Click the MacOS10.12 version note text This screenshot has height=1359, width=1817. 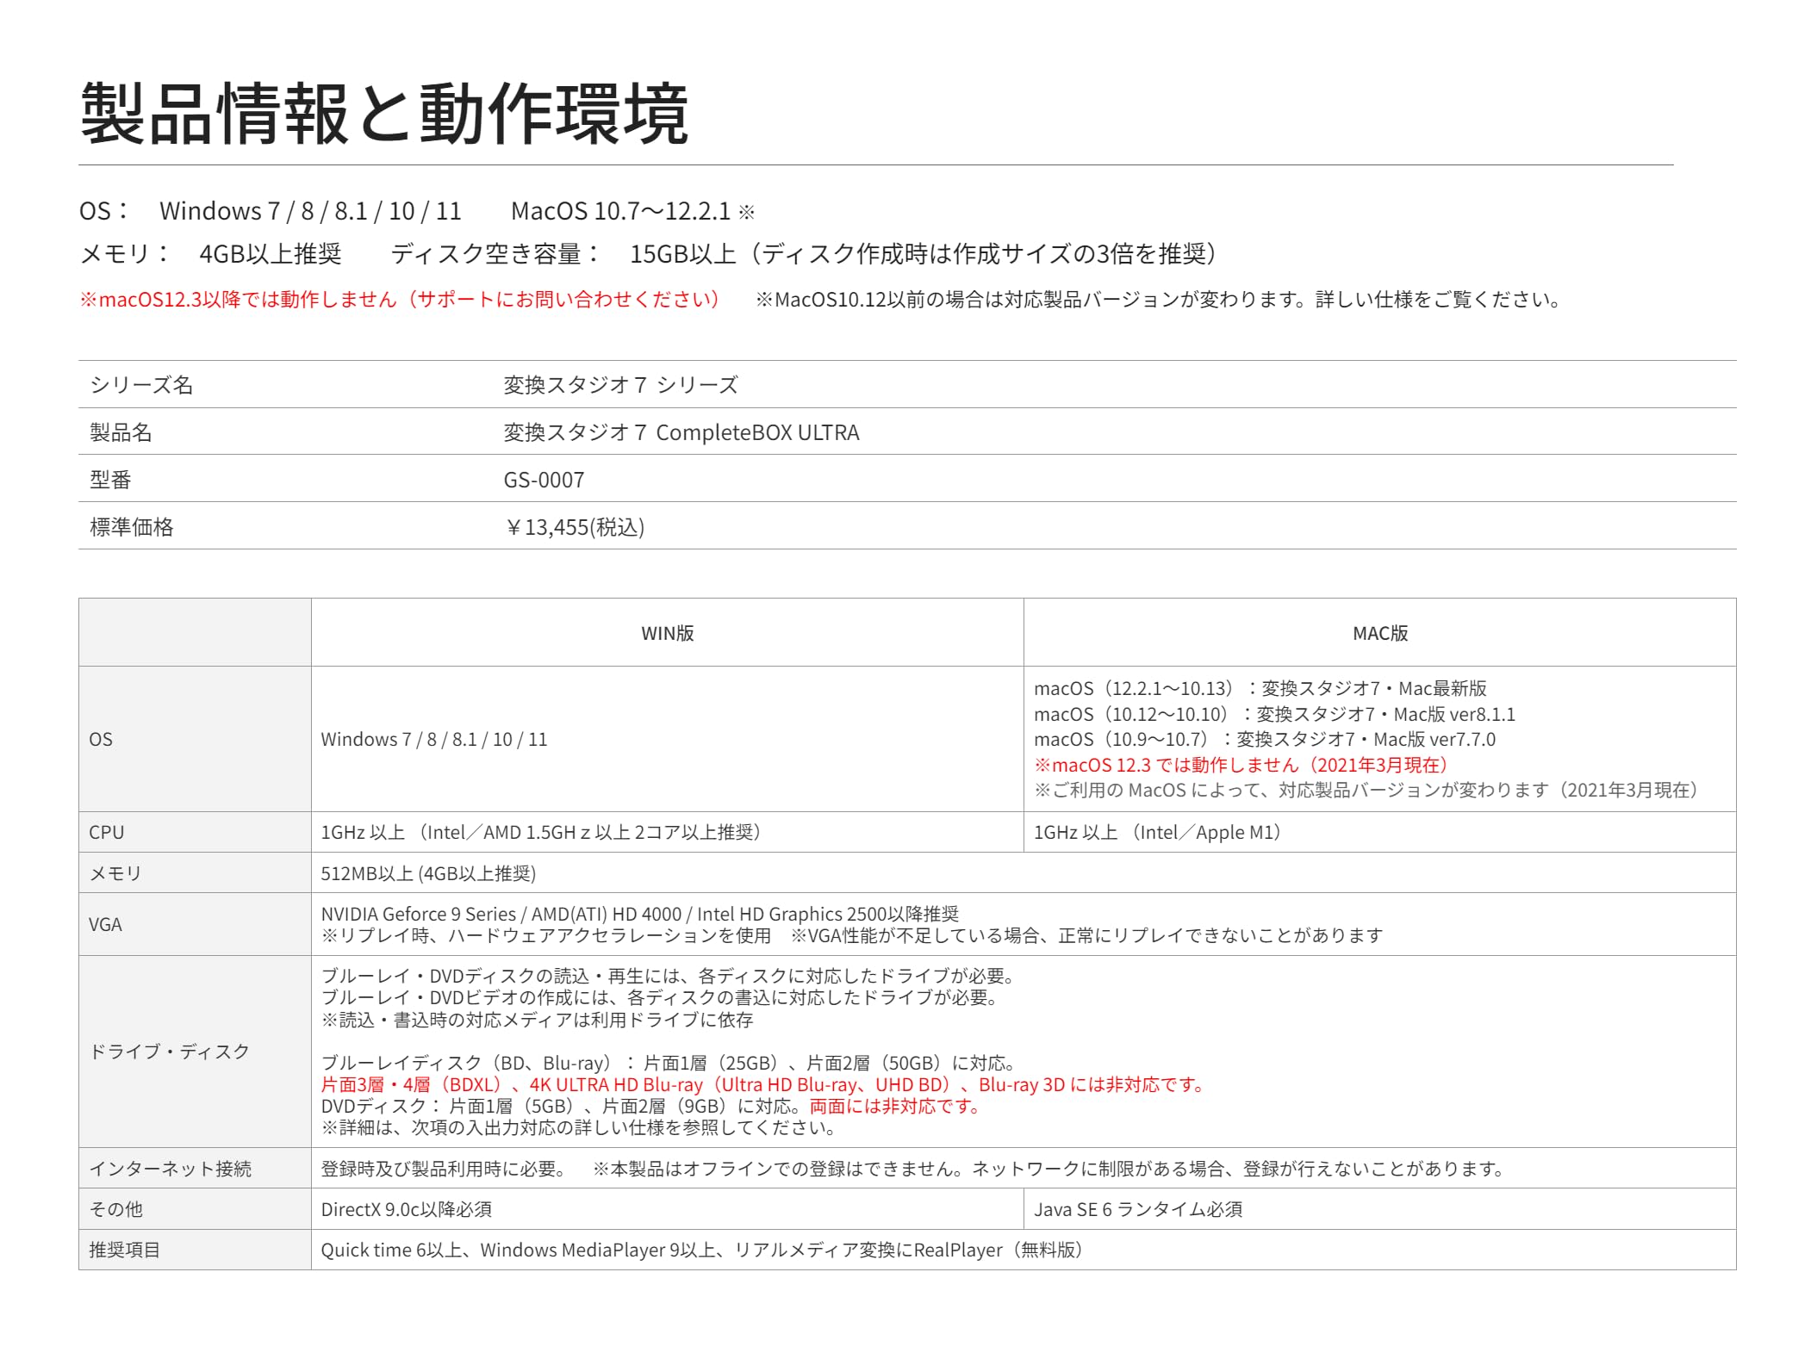(x=1158, y=300)
